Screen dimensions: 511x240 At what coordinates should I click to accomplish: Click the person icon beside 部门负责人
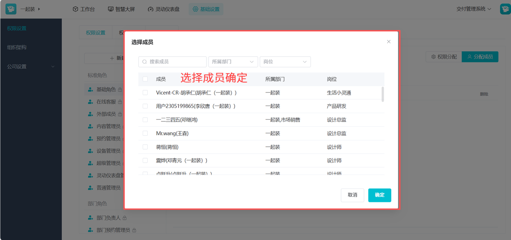click(90, 218)
